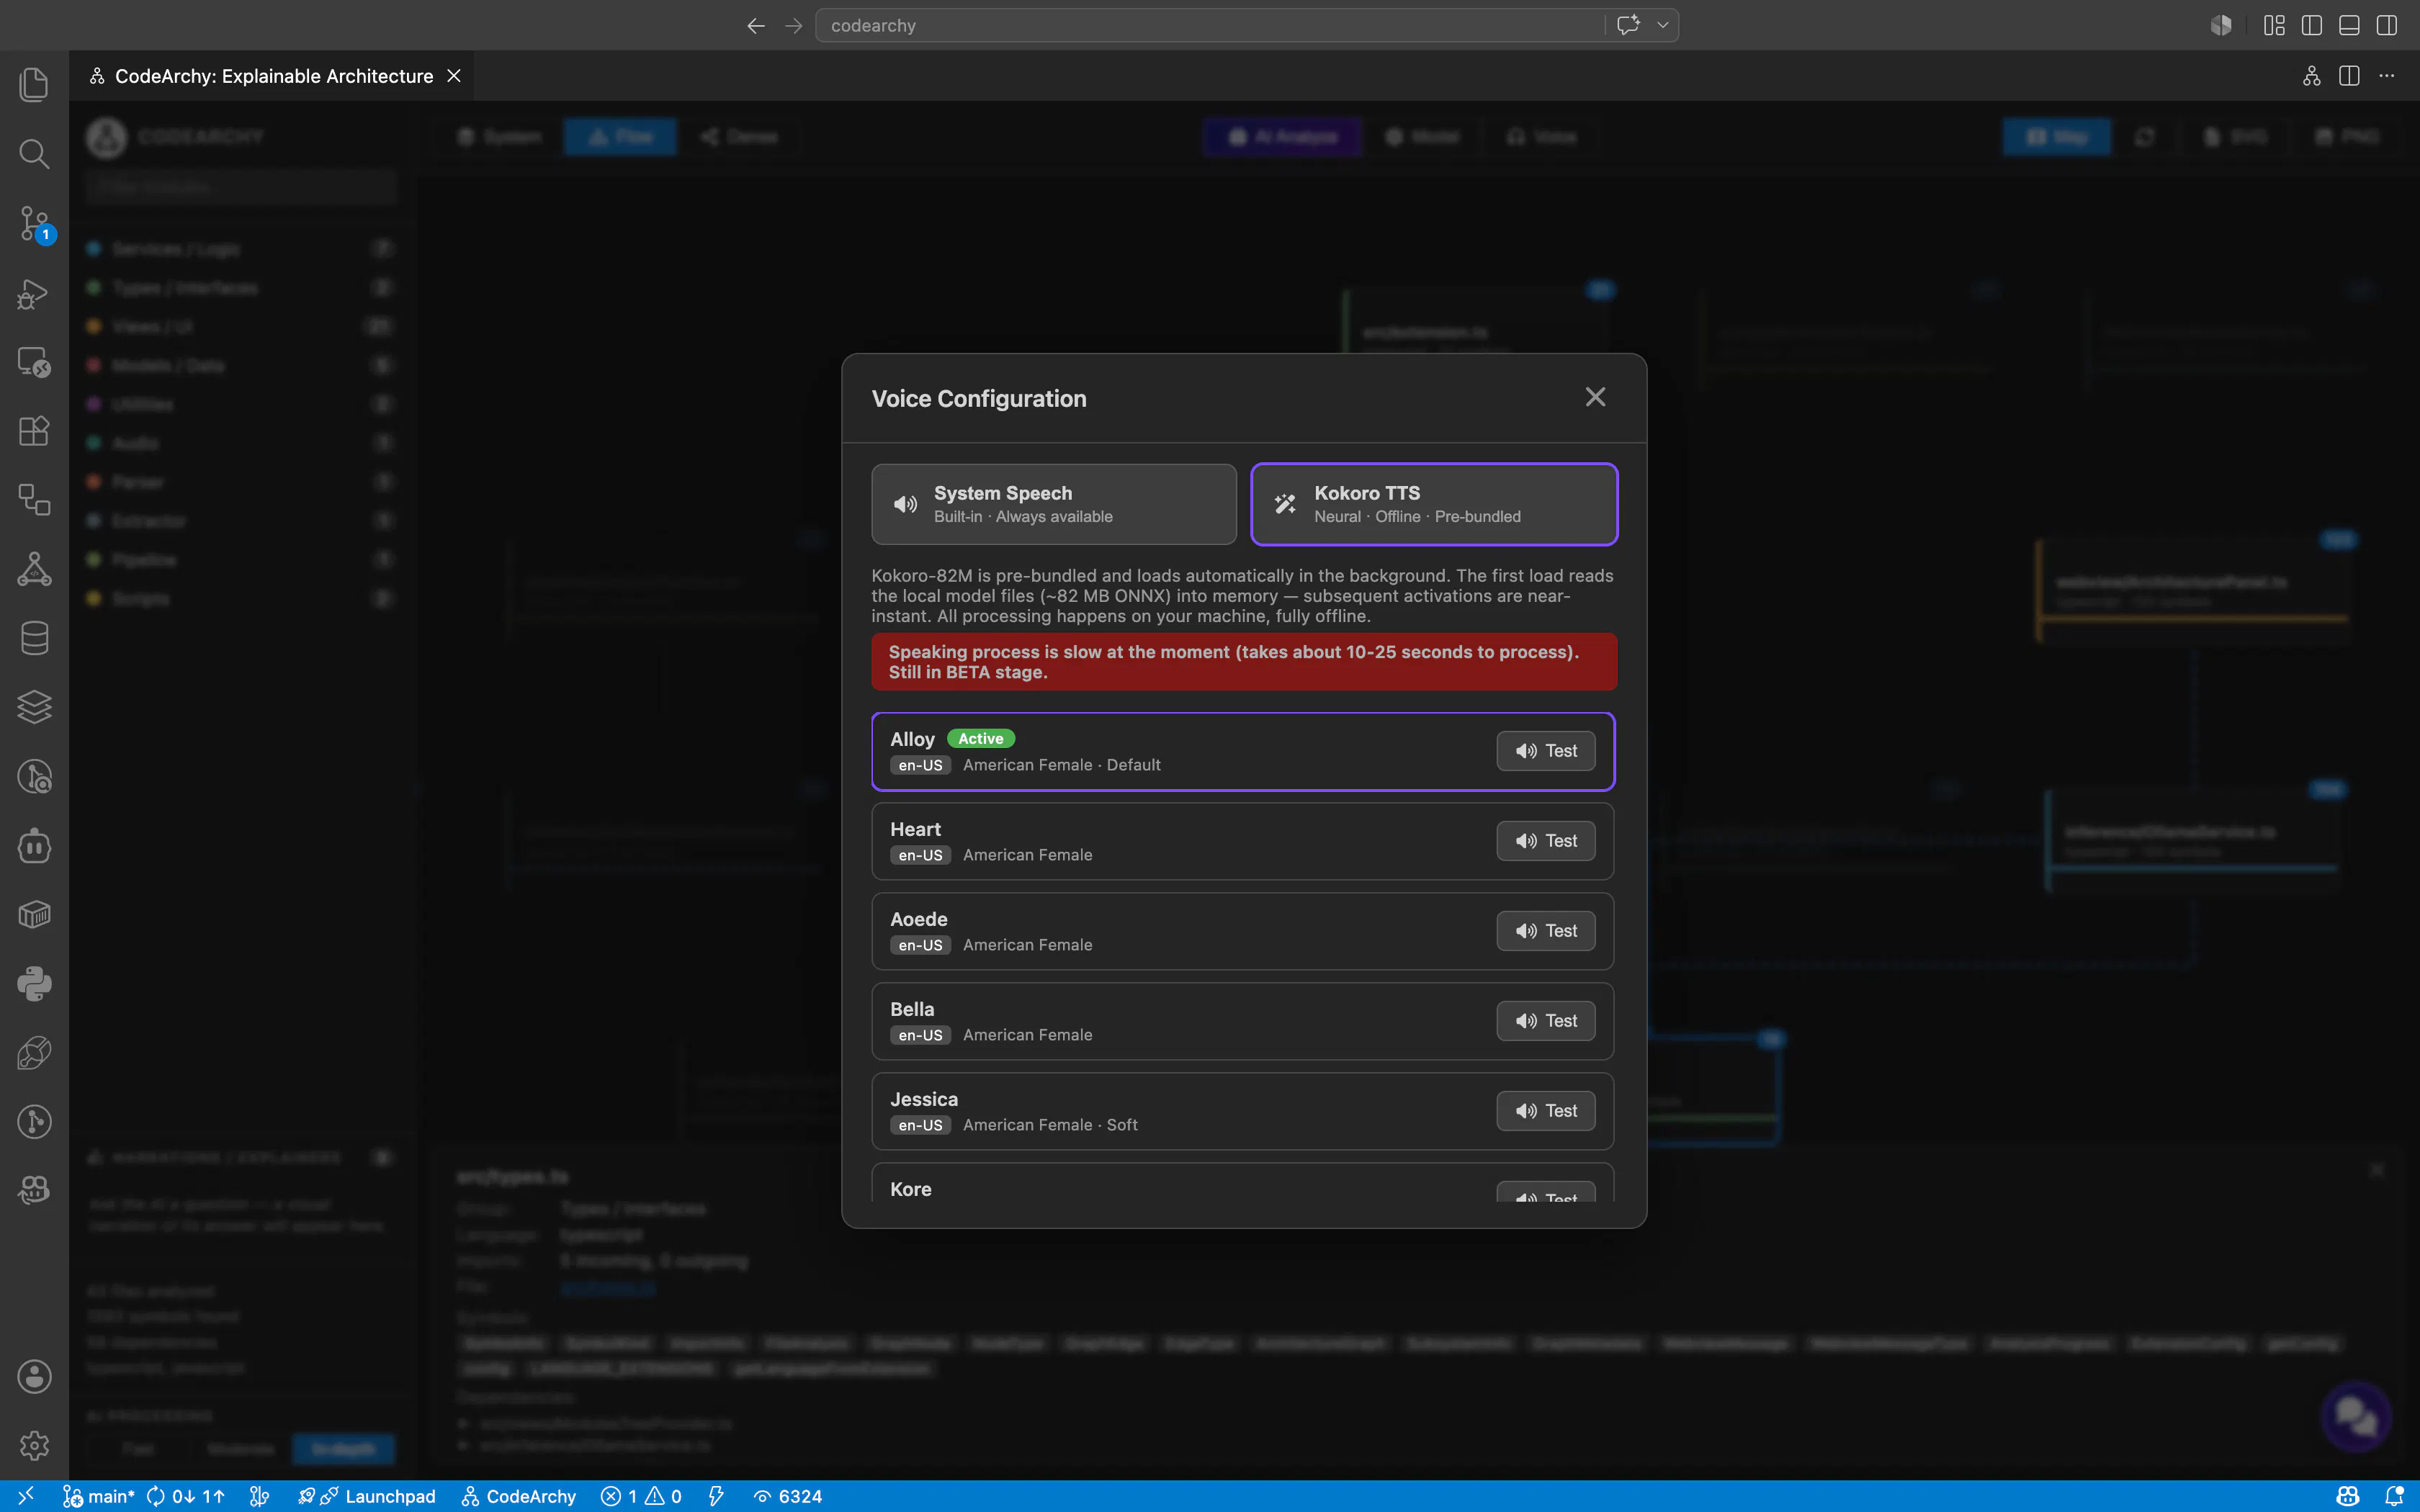The height and width of the screenshot is (1512, 2420).
Task: Open the editor More Actions ellipsis
Action: pyautogui.click(x=2387, y=76)
